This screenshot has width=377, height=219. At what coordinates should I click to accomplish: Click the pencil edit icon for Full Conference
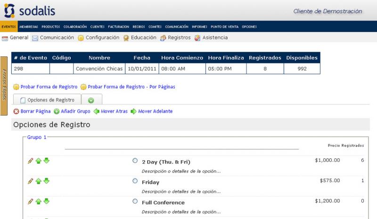point(31,201)
